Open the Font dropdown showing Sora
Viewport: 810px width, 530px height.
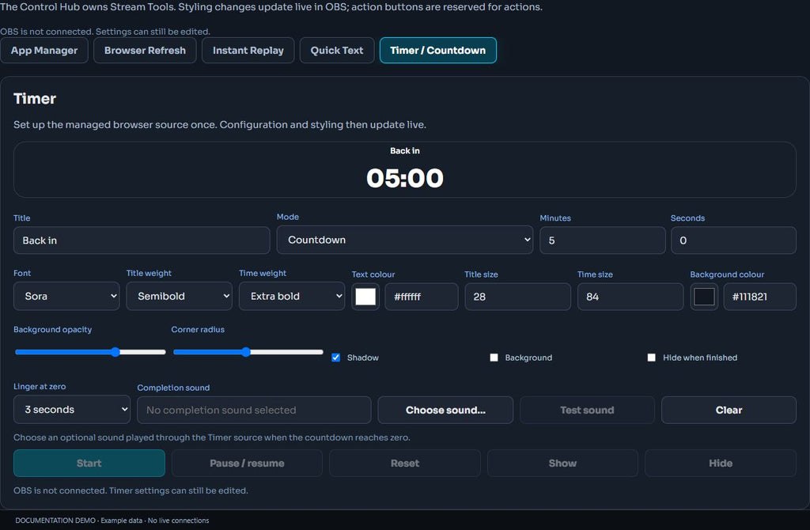tap(66, 296)
